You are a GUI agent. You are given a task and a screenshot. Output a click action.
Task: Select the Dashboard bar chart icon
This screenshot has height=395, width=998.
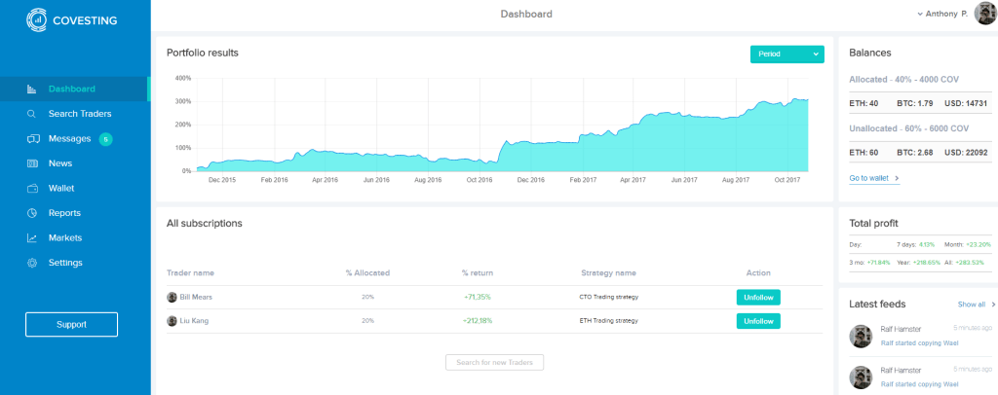pyautogui.click(x=32, y=89)
